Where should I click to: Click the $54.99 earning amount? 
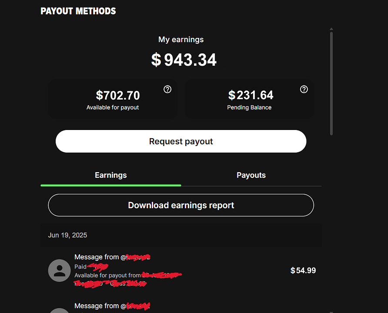point(303,270)
